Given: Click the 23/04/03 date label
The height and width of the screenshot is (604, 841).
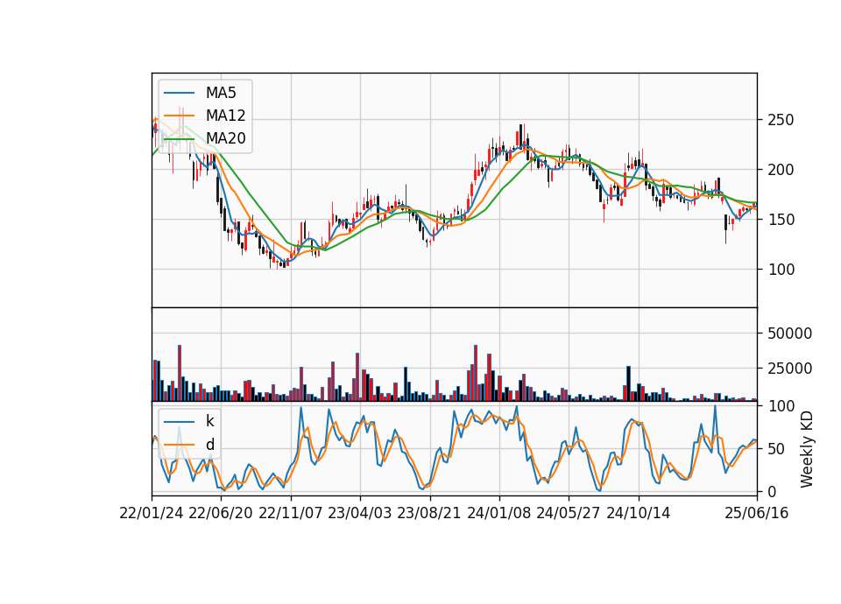Looking at the screenshot, I should click(360, 514).
